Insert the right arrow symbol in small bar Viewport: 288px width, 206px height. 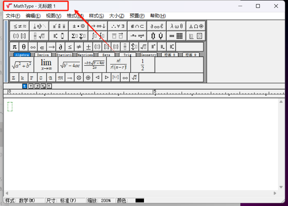pos(51,47)
